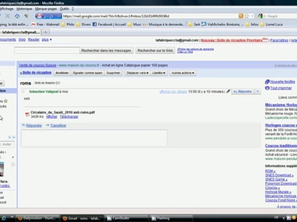Viewport: 297px width, 222px height.
Task: Switch to Dailymotion taskbar window
Action: 38,218
